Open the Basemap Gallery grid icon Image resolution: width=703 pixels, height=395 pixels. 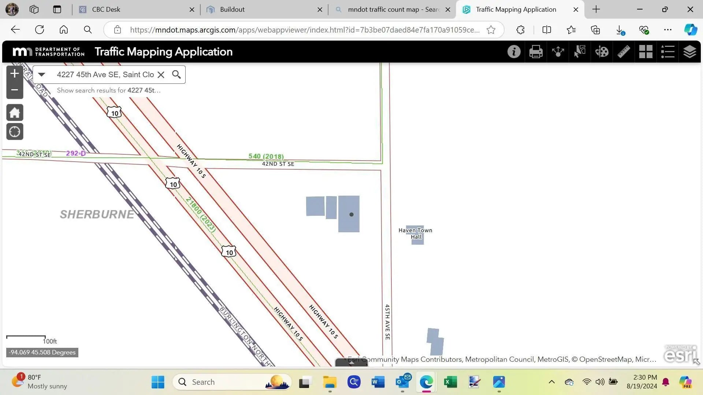click(x=646, y=52)
